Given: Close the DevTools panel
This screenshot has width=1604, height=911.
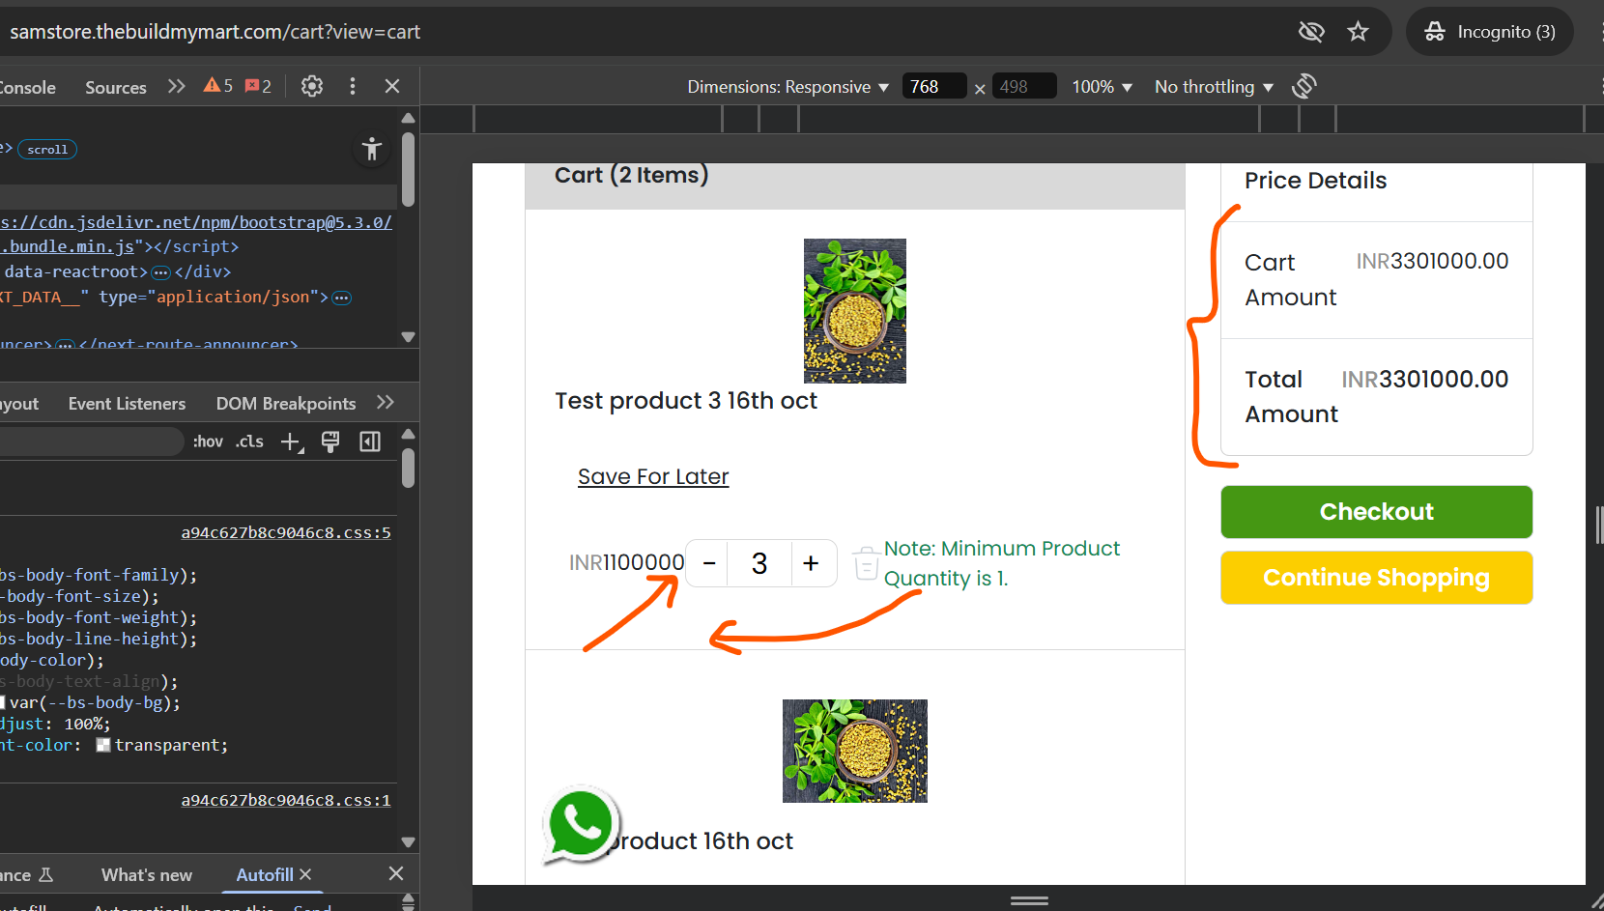Looking at the screenshot, I should 392,86.
